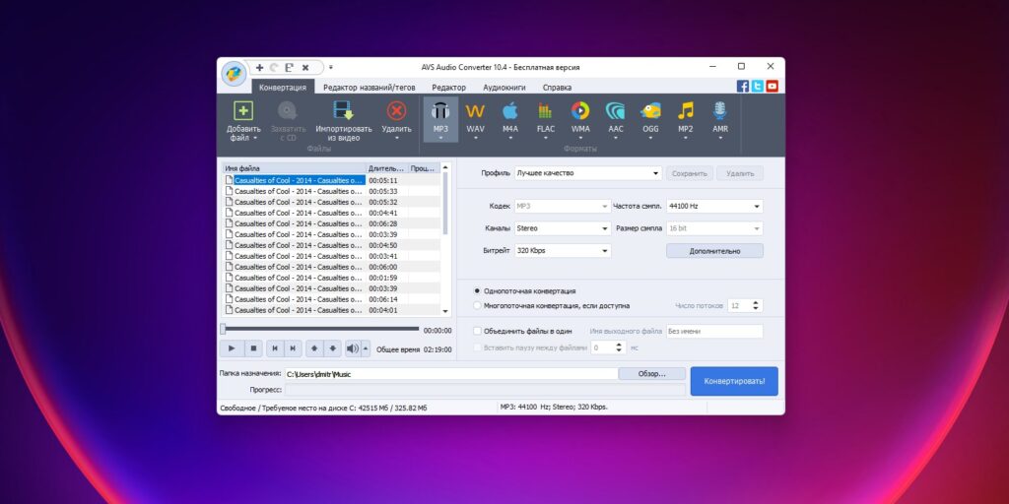1009x504 pixels.
Task: Click the Импортировать из видео icon
Action: (x=344, y=110)
